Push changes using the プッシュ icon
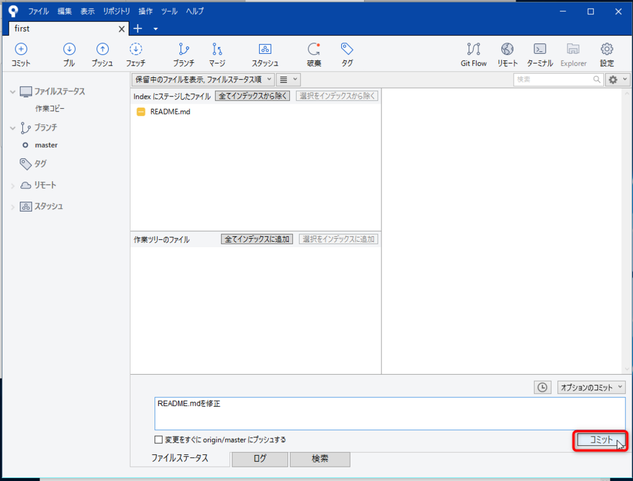 pyautogui.click(x=101, y=54)
